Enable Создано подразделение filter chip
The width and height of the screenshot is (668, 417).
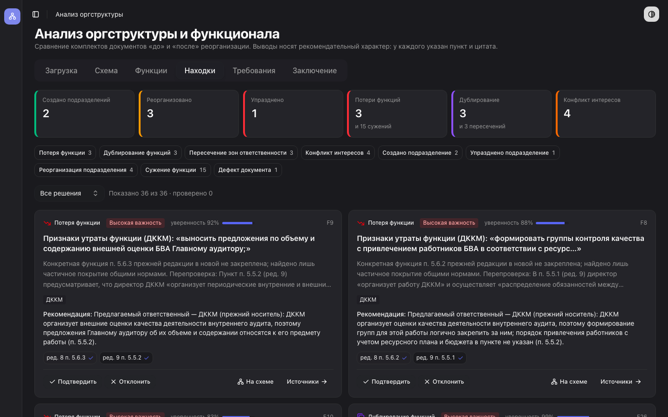click(x=420, y=153)
